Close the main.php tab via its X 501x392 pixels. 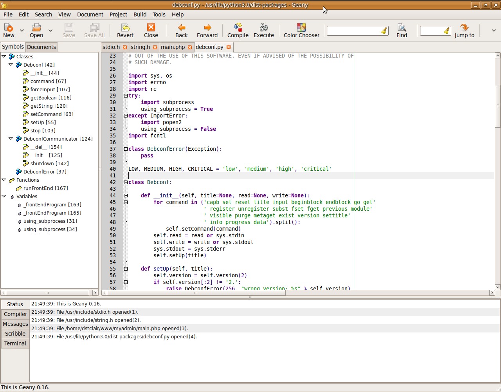pyautogui.click(x=190, y=47)
